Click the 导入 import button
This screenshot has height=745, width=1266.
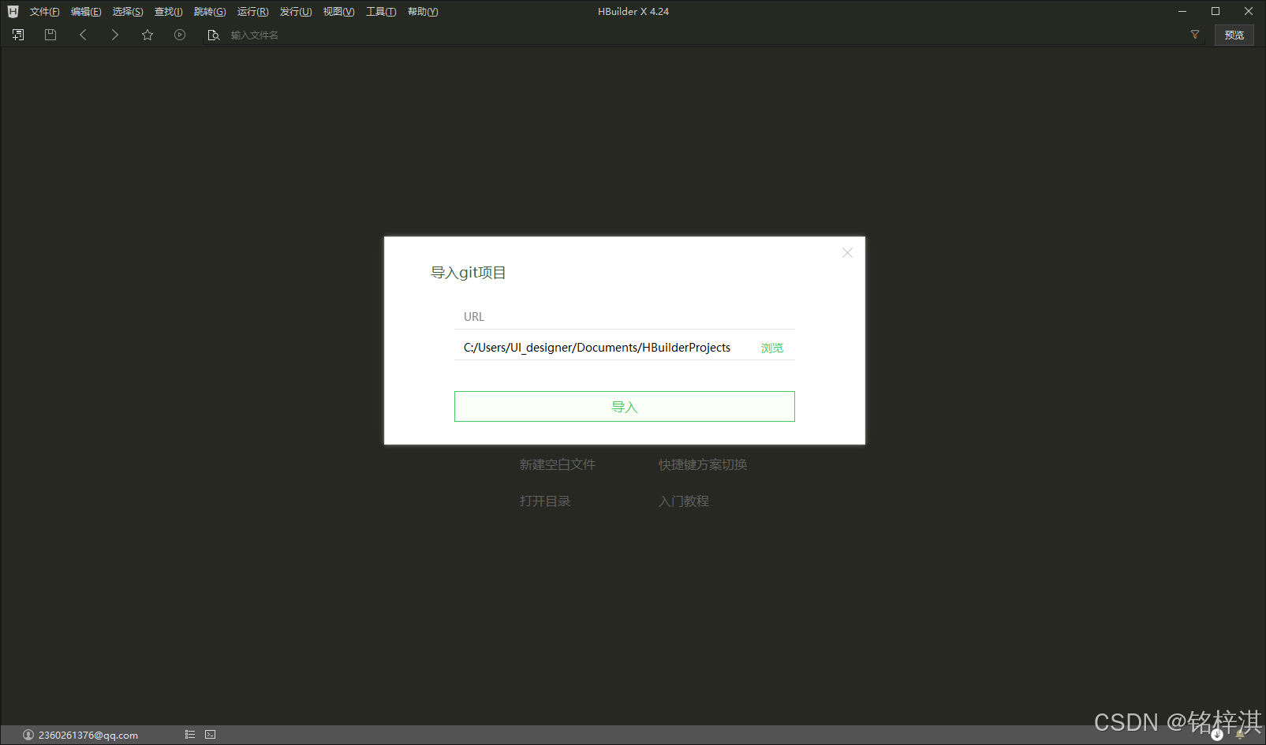point(625,407)
